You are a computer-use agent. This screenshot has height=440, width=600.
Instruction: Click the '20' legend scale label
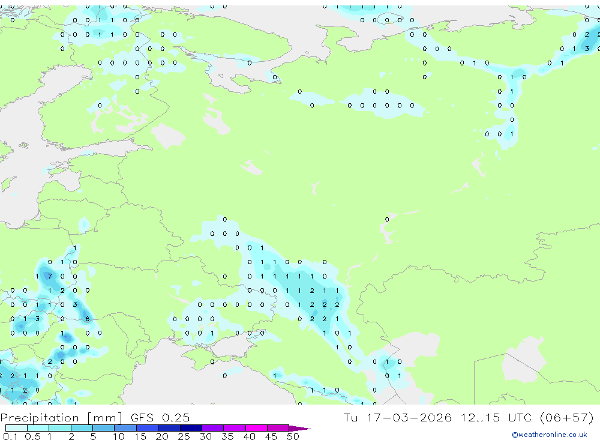[x=162, y=436]
